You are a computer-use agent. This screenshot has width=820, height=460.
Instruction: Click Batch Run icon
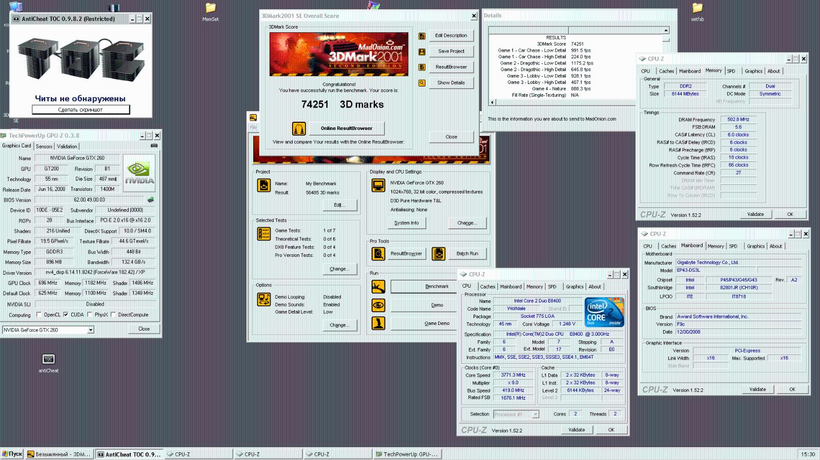pos(439,253)
